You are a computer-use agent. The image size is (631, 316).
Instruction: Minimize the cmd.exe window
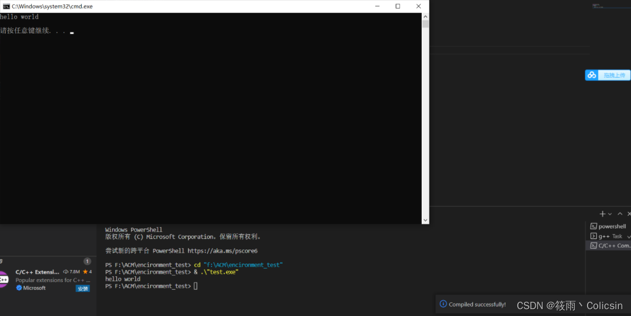coord(377,6)
